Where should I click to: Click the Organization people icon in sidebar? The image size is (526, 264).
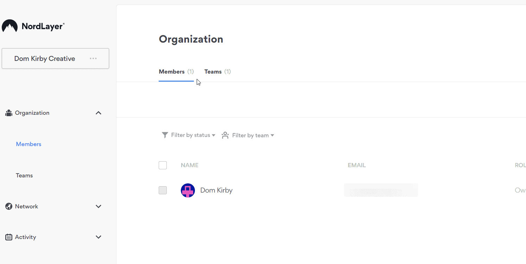8,113
